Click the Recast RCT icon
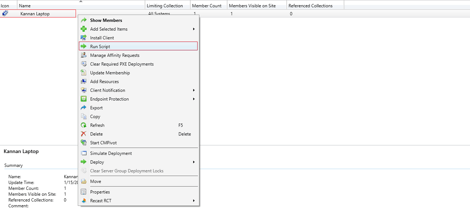Screen dimensions: 470x219 click(84, 201)
